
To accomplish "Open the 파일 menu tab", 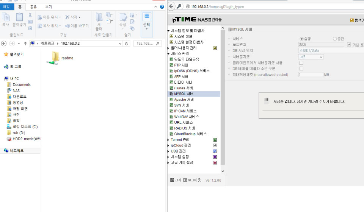I will click(6, 6).
